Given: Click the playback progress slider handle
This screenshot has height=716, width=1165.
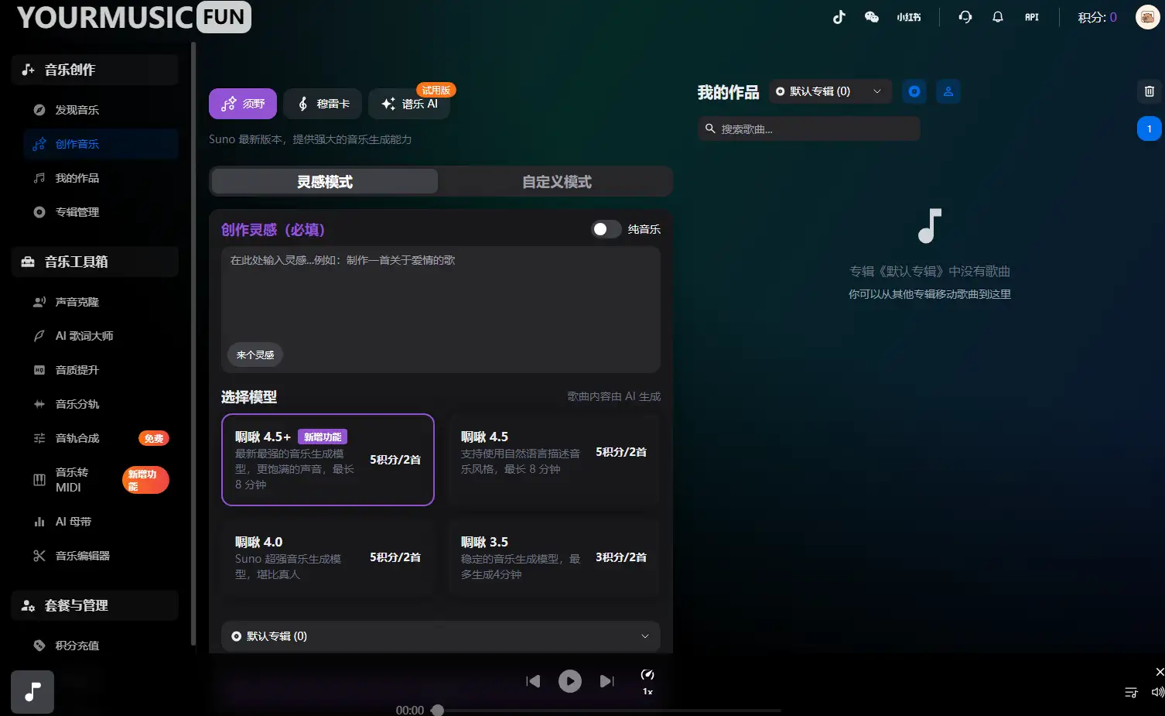Looking at the screenshot, I should pos(438,710).
